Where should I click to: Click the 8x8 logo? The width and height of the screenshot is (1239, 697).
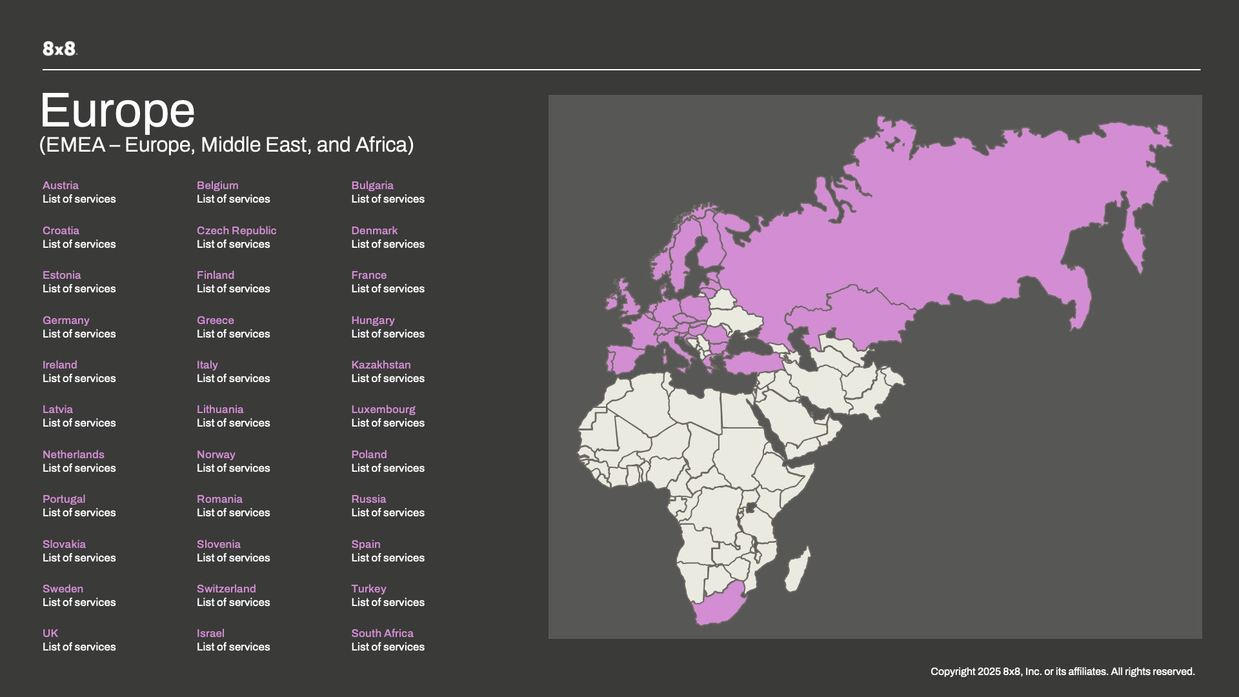59,48
